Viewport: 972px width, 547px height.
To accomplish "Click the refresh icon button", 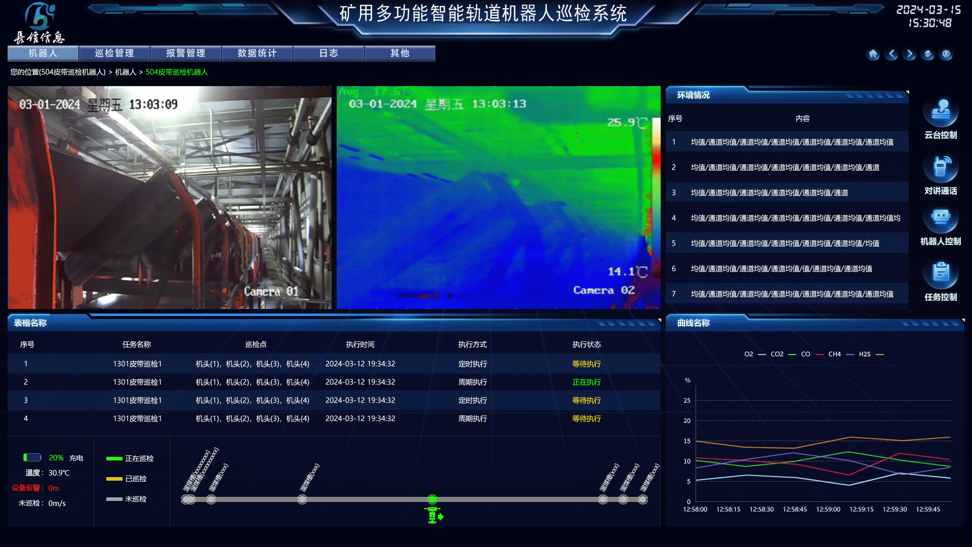I will (x=927, y=54).
